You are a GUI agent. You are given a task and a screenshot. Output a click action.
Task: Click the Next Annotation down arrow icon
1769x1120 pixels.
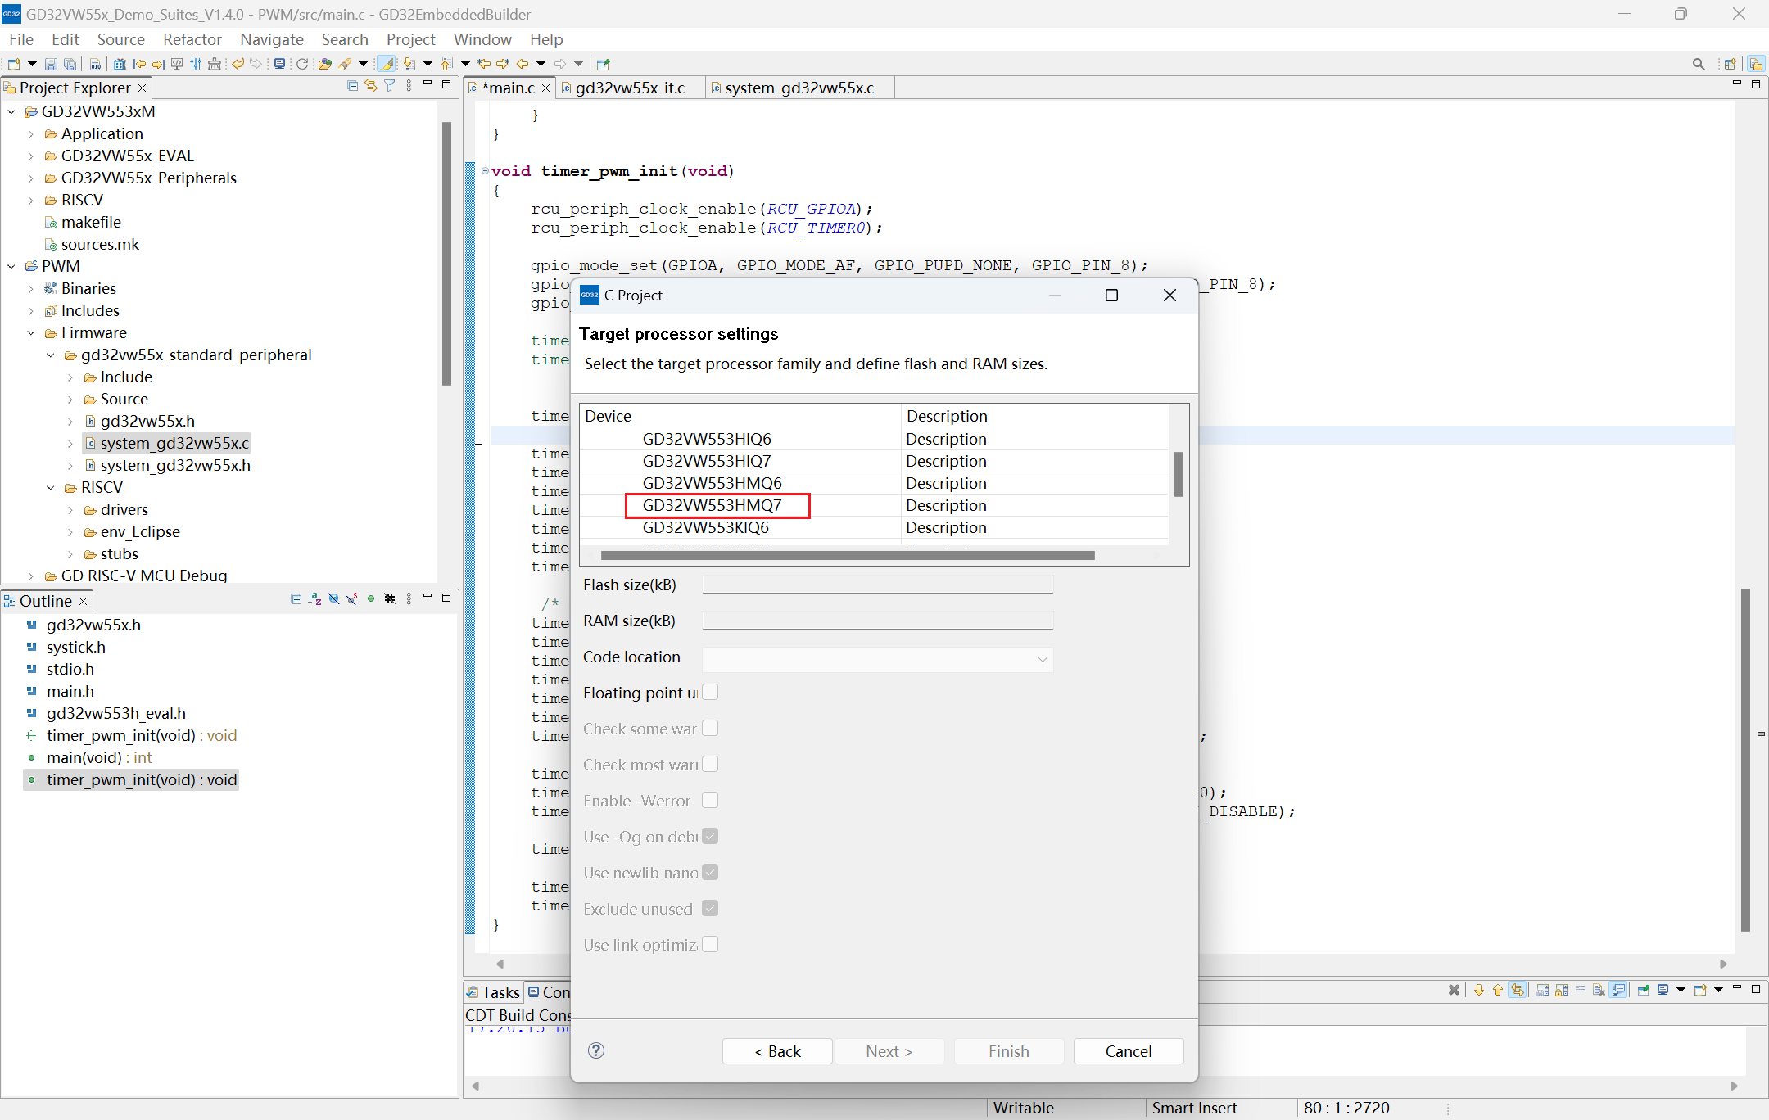tap(409, 64)
